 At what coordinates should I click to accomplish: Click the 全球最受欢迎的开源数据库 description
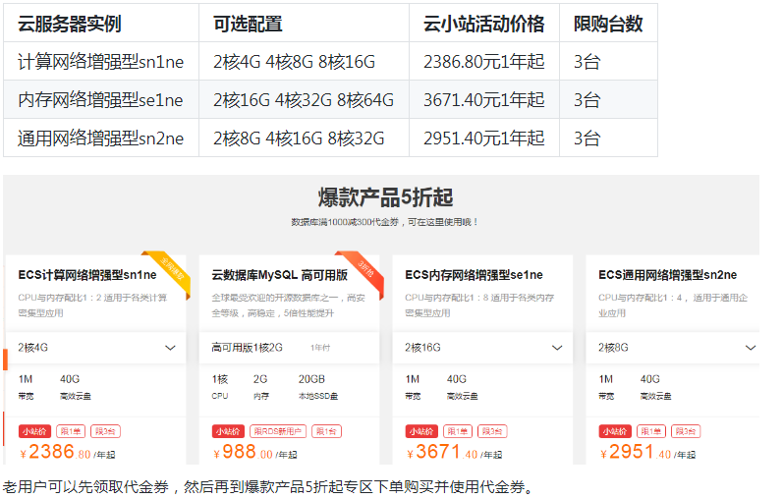click(x=288, y=305)
